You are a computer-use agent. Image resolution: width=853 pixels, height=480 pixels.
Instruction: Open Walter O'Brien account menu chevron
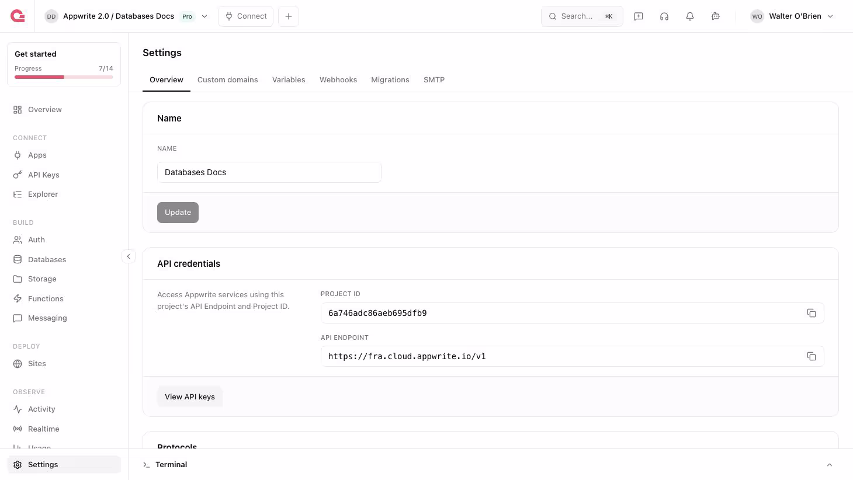click(830, 16)
